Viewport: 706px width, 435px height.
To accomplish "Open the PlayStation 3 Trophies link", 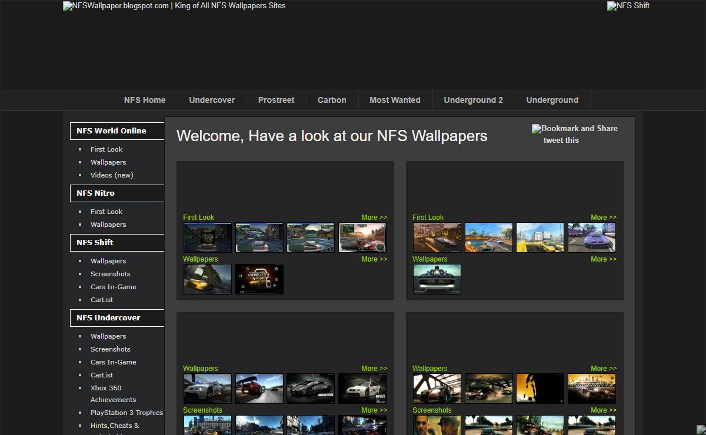I will point(126,413).
